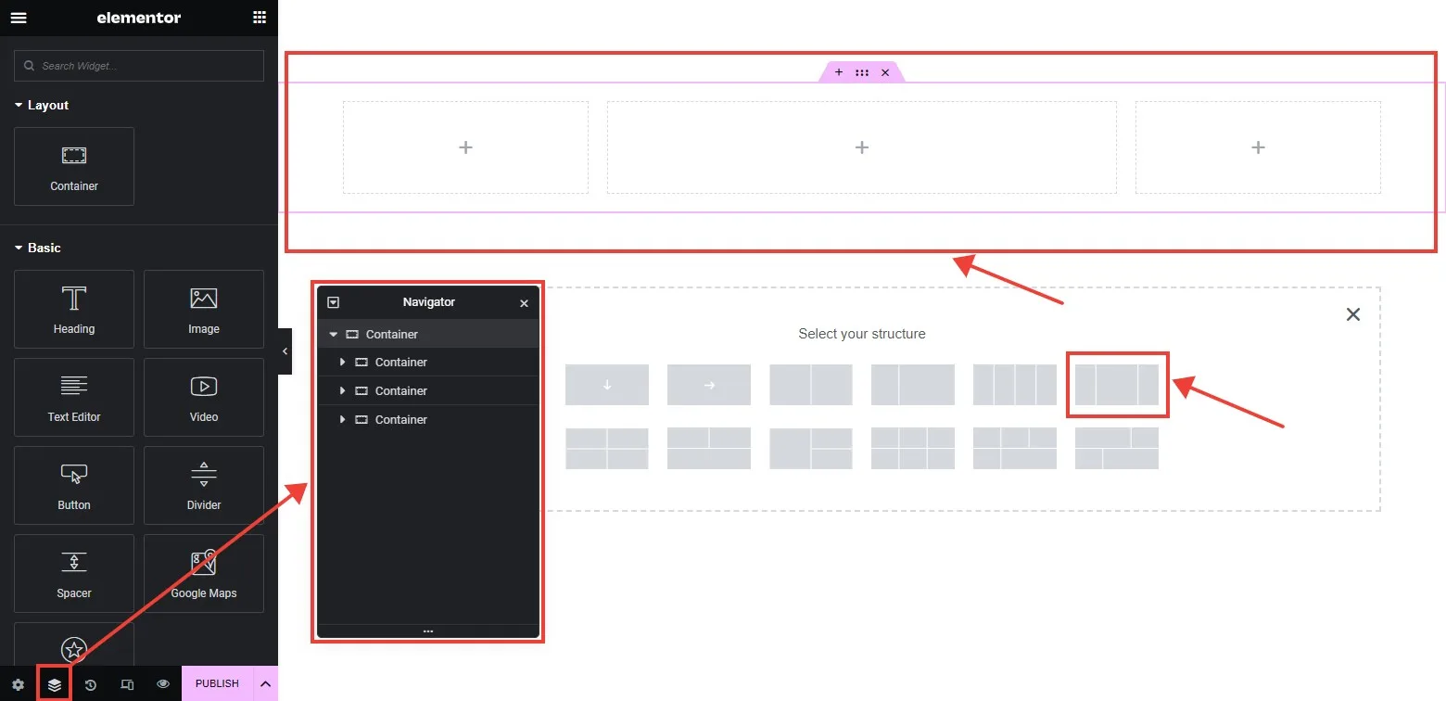
Task: Toggle the Navigator layers icon
Action: 55,684
